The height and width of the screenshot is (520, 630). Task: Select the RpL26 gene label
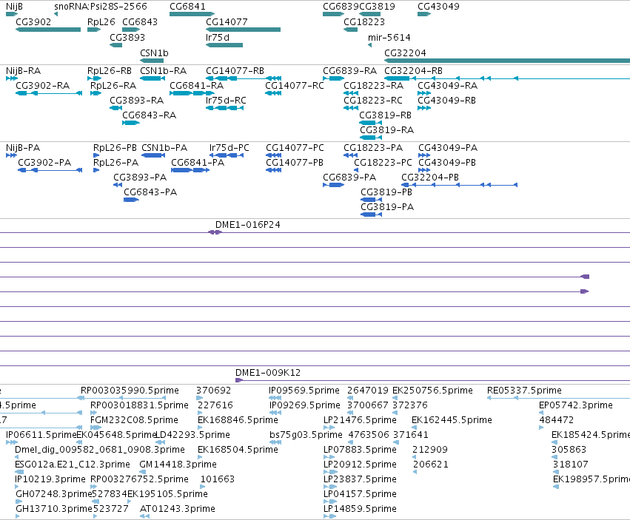tap(101, 21)
